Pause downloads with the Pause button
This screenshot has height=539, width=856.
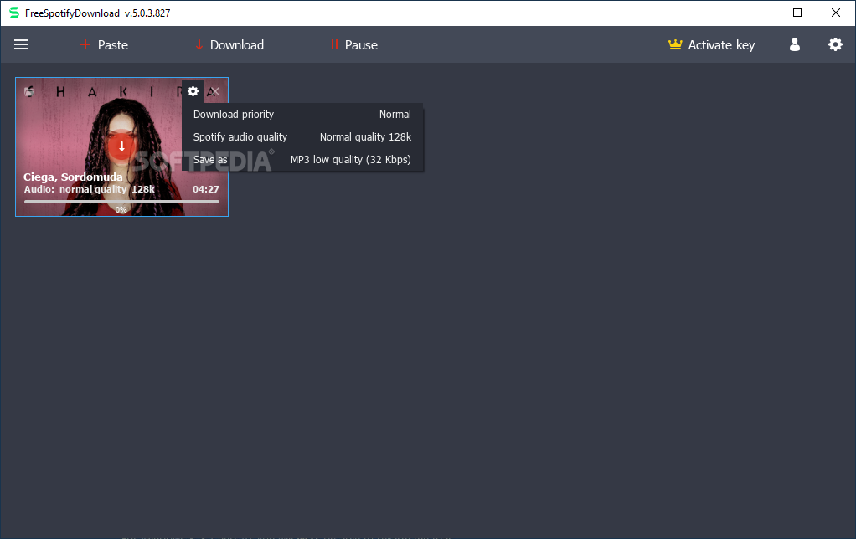tap(353, 44)
